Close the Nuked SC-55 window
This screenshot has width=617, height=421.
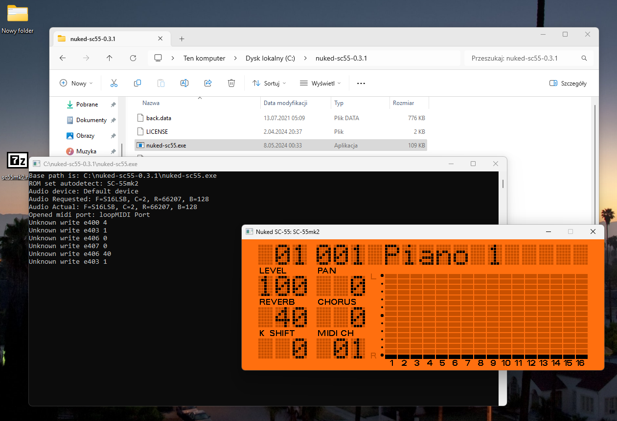click(x=593, y=232)
